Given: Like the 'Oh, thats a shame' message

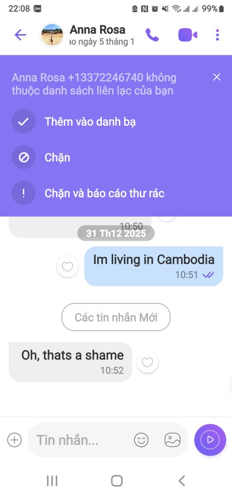Looking at the screenshot, I should (x=148, y=362).
